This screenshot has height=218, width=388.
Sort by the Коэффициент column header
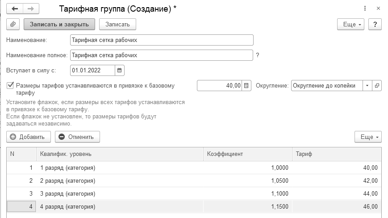point(247,154)
